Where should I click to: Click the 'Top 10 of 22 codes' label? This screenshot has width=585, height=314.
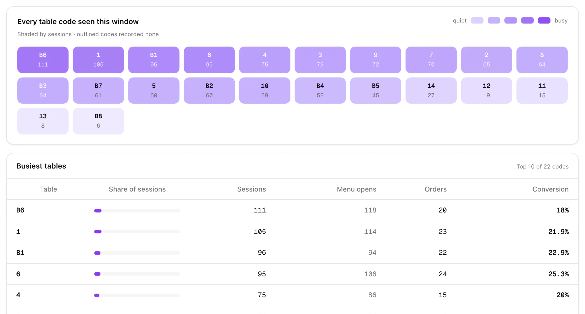pos(543,166)
